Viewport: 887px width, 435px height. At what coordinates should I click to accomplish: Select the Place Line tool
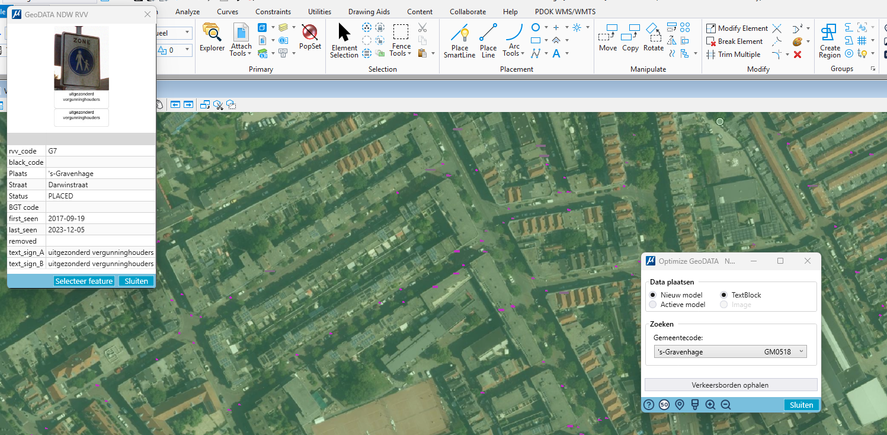(488, 40)
